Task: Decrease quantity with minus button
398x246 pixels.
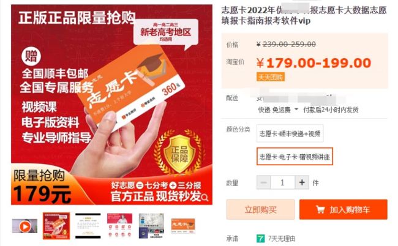Action: tap(263, 182)
